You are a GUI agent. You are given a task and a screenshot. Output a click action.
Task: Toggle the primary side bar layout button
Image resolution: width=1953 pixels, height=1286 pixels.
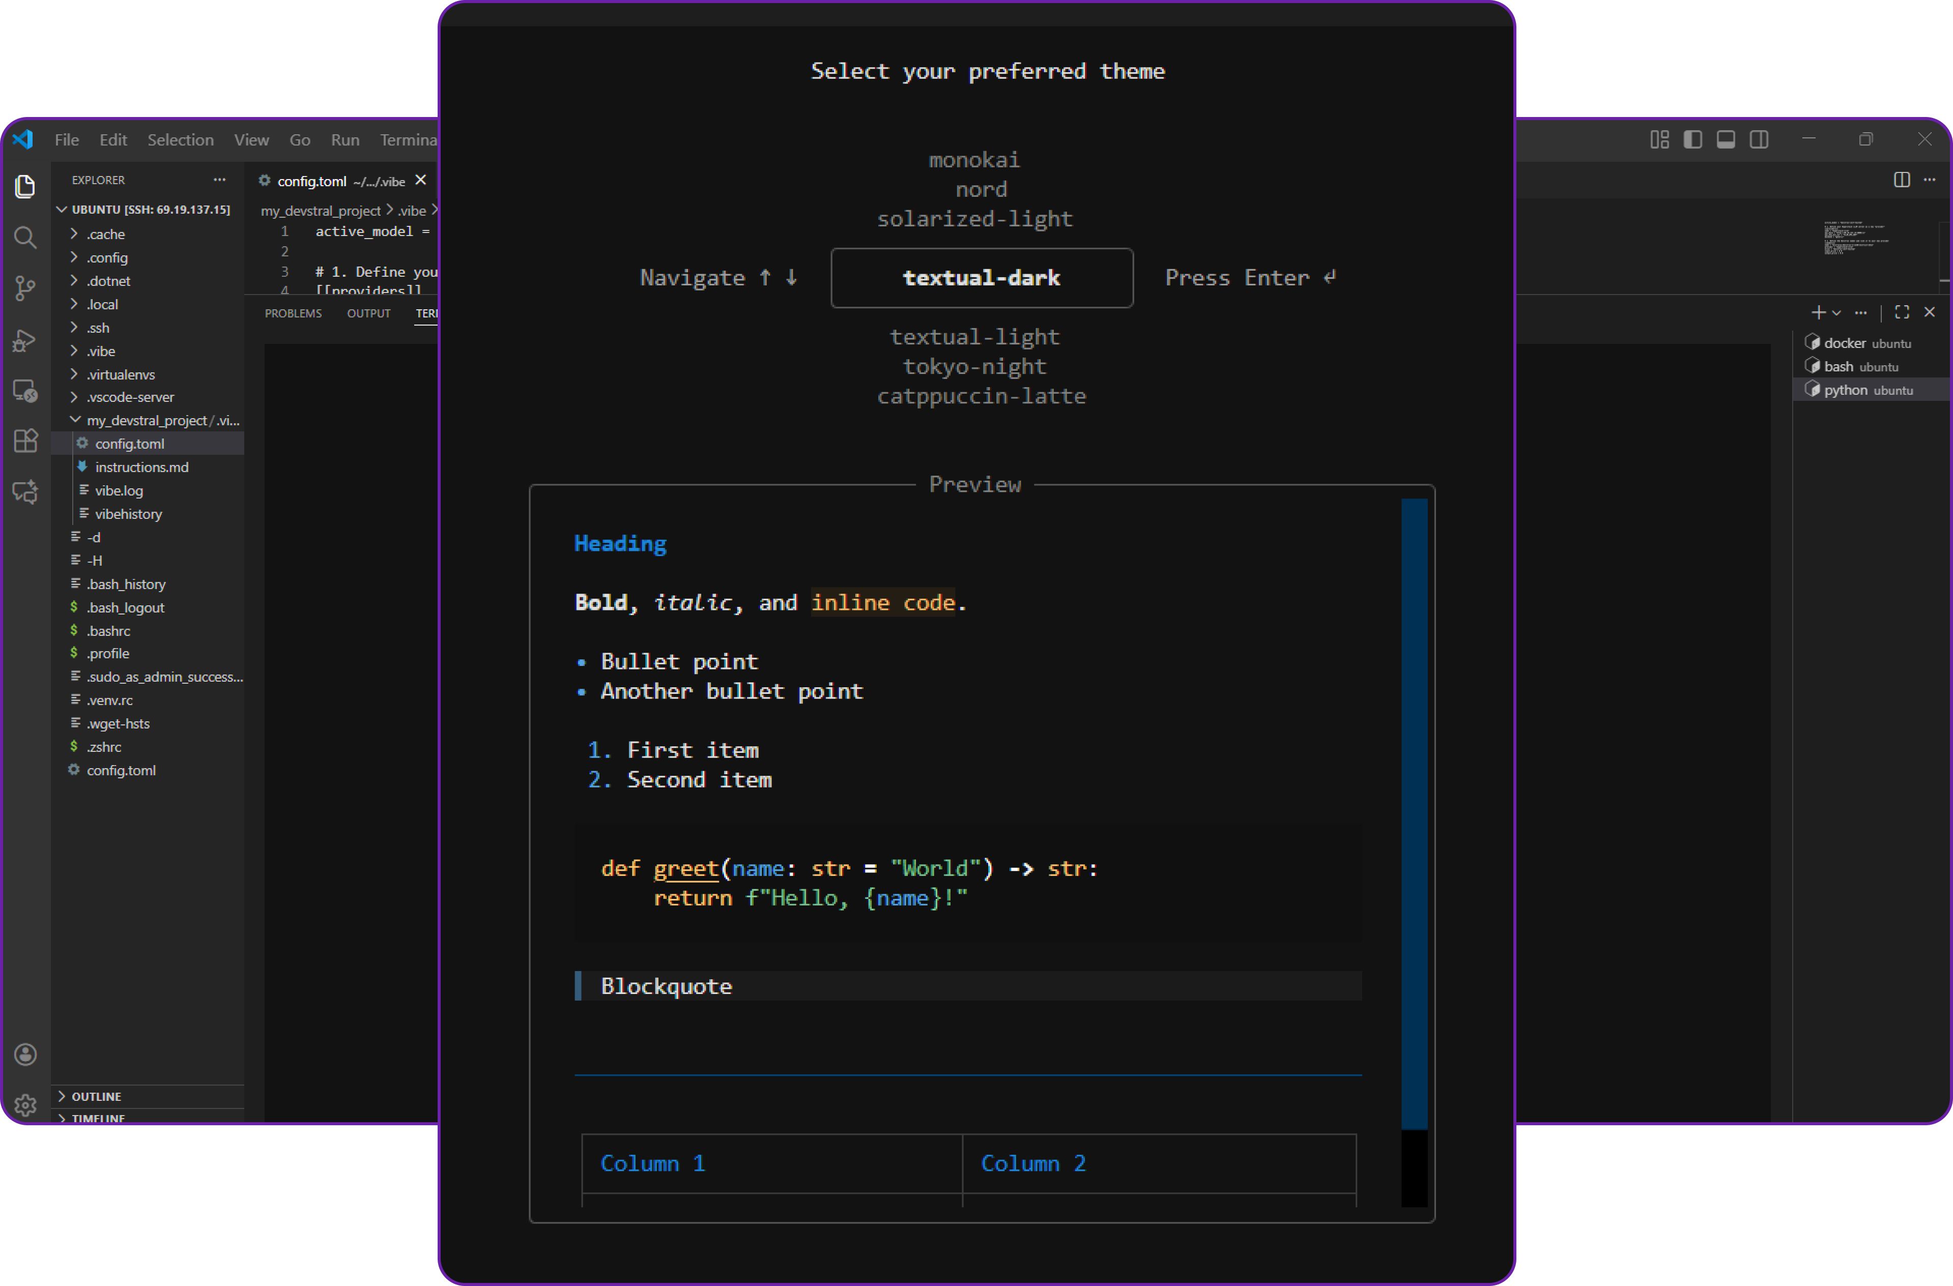tap(1692, 139)
